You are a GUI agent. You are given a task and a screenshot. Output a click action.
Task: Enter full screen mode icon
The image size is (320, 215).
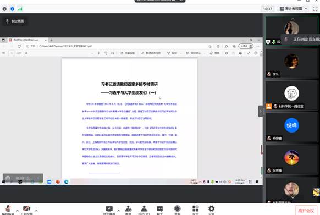(x=315, y=9)
